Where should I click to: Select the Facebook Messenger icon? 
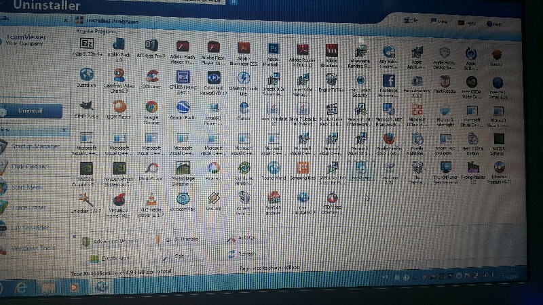click(389, 81)
